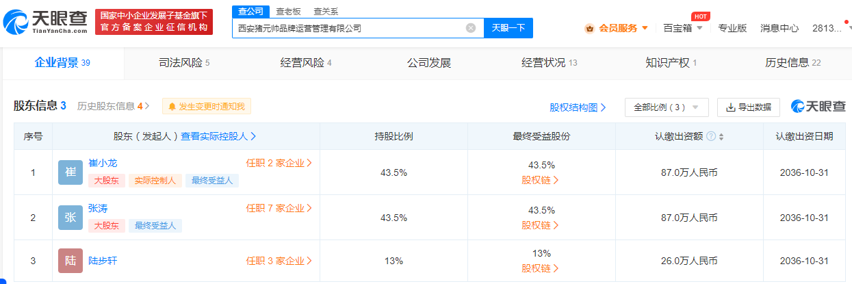Click the 陆 shareholder avatar
Screen dimensions: 852x284
click(70, 261)
